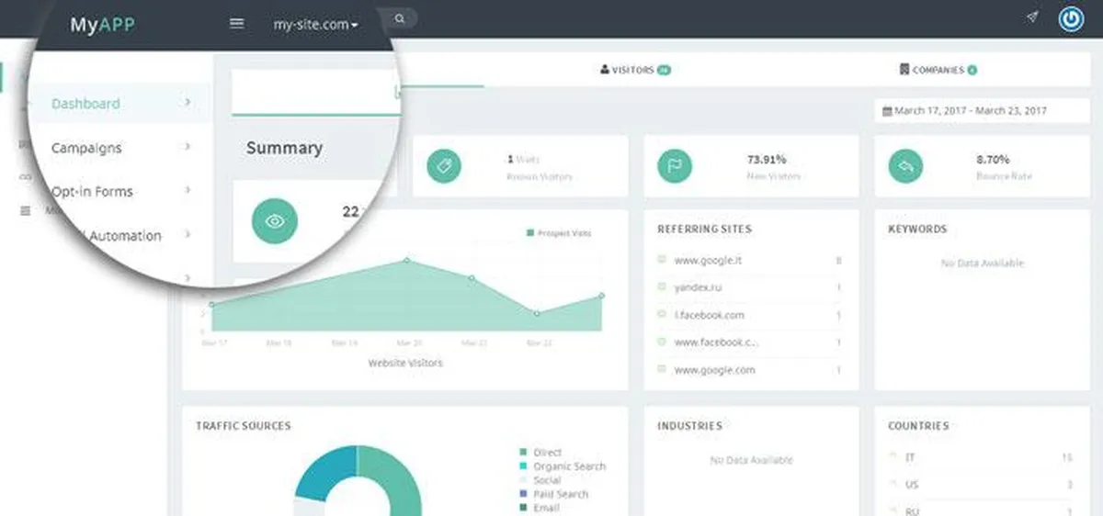Expand the Dashboard menu chevron
The height and width of the screenshot is (516, 1103).
coord(188,103)
